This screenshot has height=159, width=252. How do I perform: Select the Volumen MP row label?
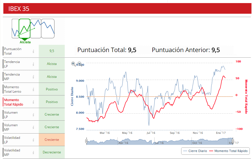11,127
